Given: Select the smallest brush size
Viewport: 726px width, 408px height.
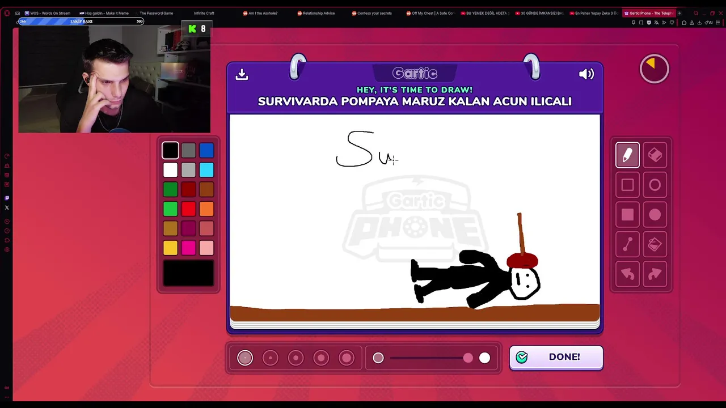Looking at the screenshot, I should [245, 358].
